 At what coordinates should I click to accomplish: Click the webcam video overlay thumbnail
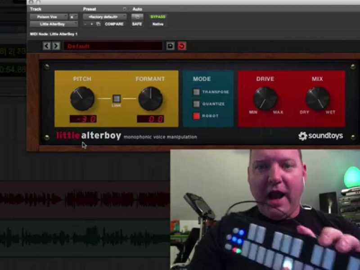click(x=265, y=210)
